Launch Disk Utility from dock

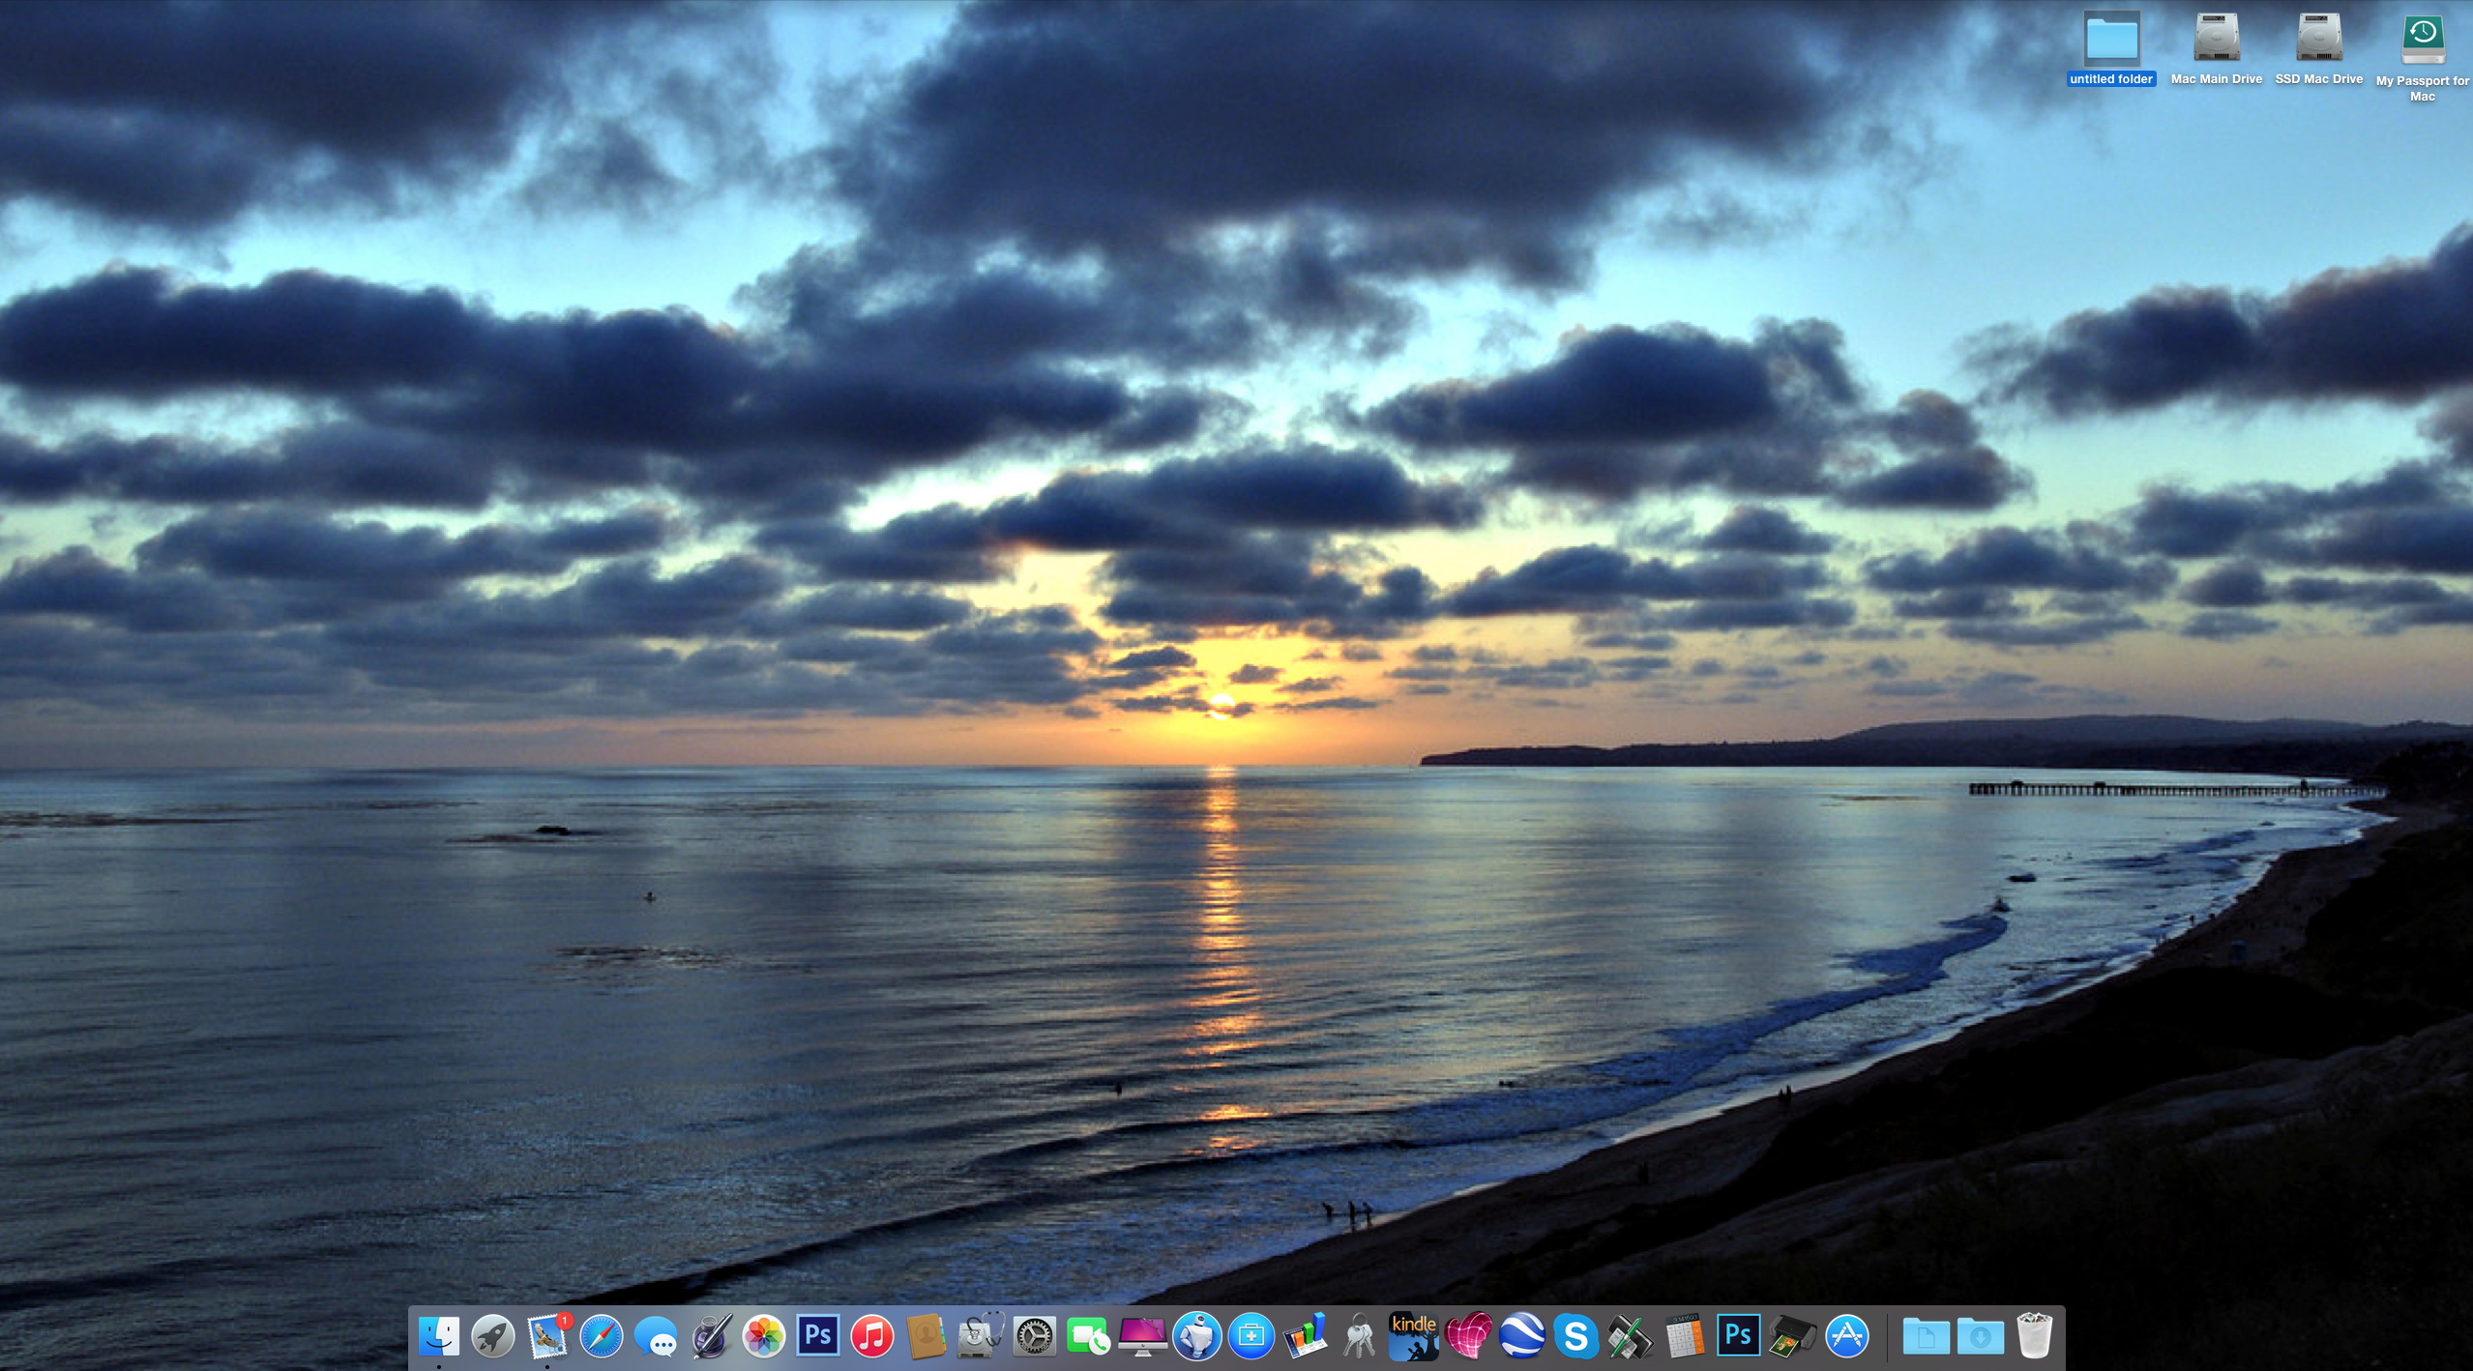click(980, 1336)
